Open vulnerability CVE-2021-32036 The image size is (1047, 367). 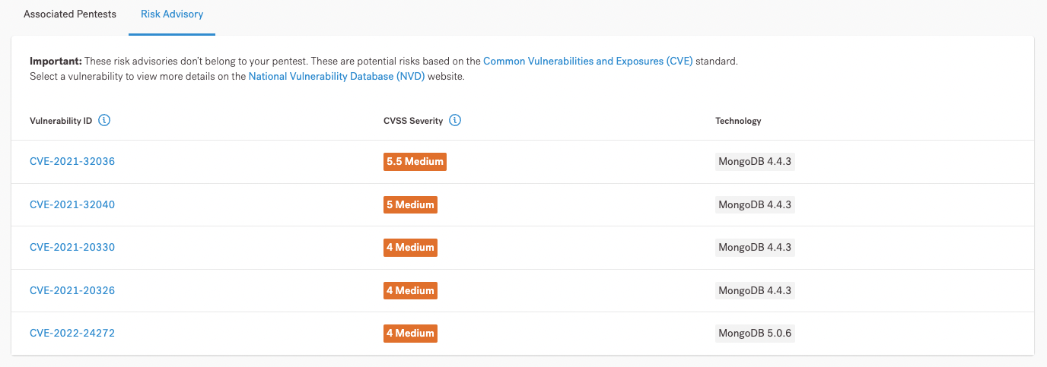pyautogui.click(x=72, y=161)
